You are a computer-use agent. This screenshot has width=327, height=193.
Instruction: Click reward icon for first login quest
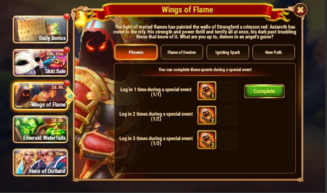(207, 91)
